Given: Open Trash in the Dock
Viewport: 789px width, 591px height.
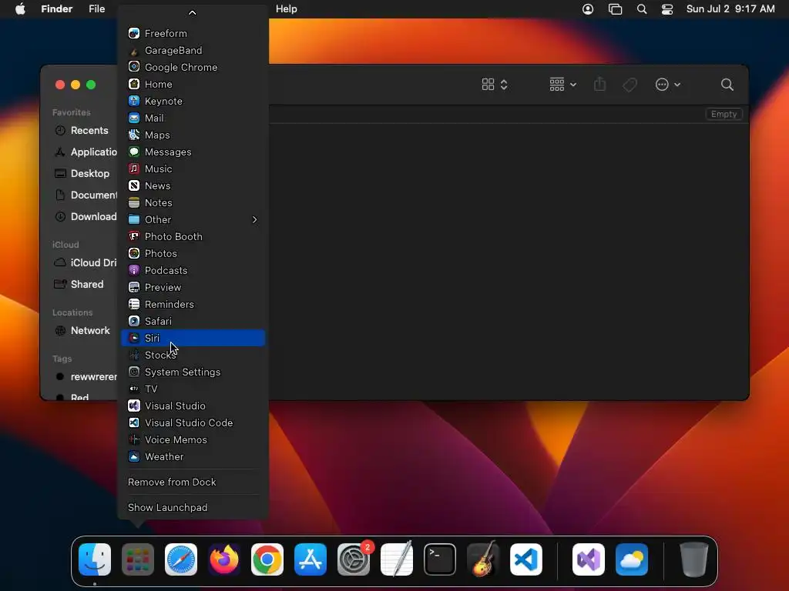Looking at the screenshot, I should tap(694, 559).
